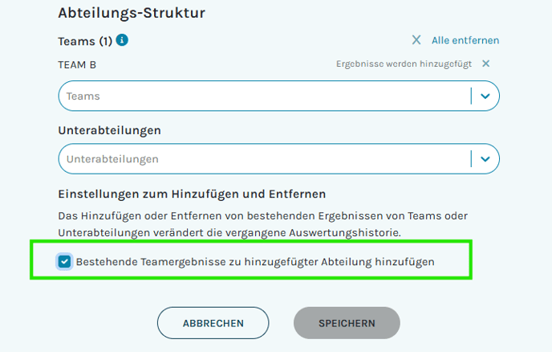Click the chevron icon in Teams field

[x=485, y=96]
